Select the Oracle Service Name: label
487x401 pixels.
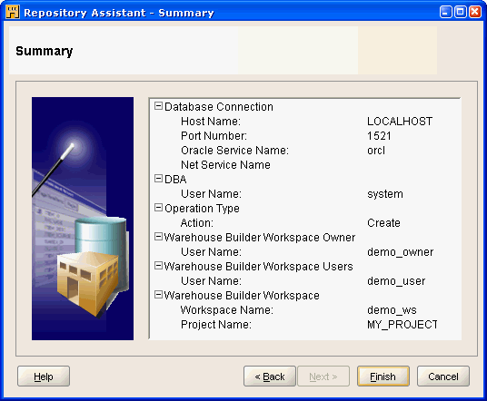tap(234, 150)
